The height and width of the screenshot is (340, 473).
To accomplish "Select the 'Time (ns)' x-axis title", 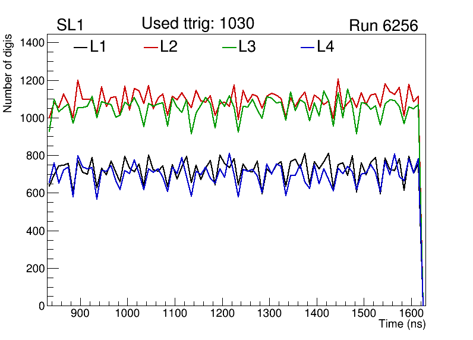I will (402, 325).
